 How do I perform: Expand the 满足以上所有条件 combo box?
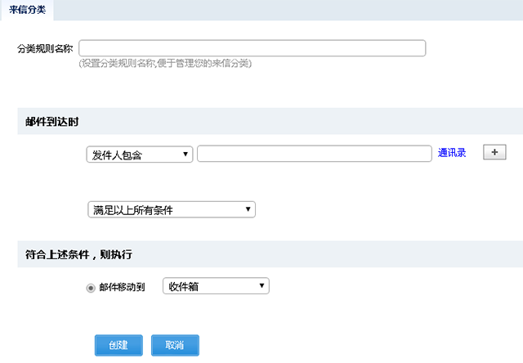171,210
